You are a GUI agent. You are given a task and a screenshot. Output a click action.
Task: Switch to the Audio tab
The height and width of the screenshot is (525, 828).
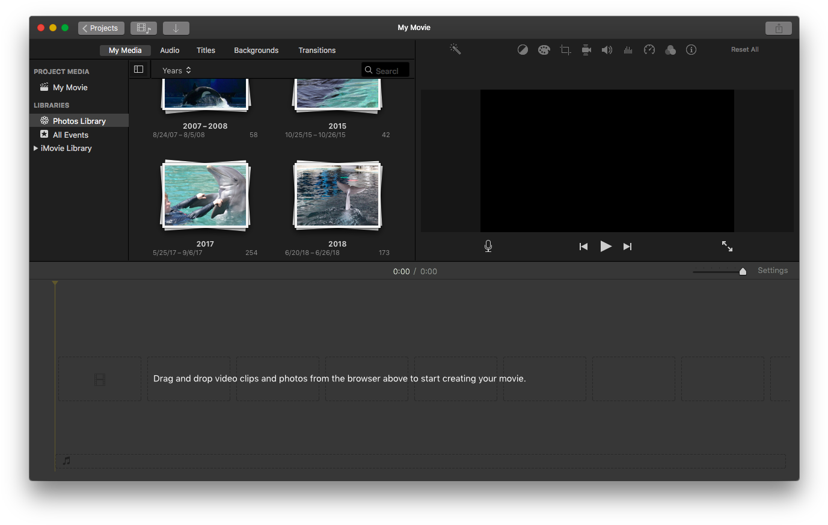coord(170,51)
